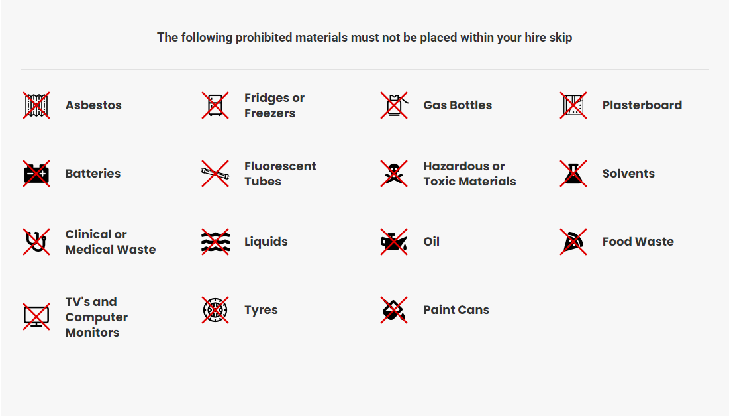Click the prohibited materials heading text

pos(364,38)
